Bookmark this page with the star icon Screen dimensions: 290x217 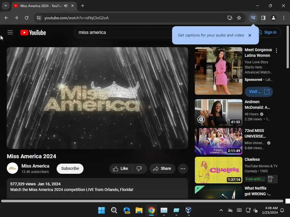[239, 18]
